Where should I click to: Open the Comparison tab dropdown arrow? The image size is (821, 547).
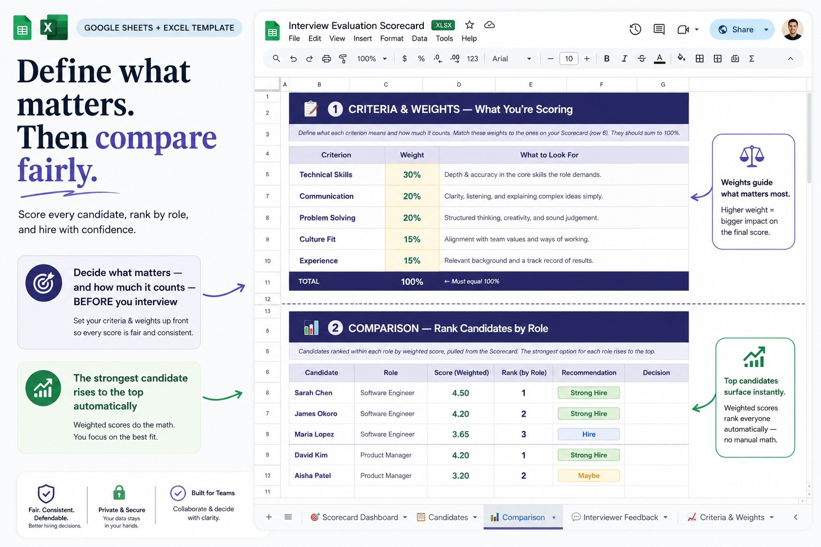[554, 518]
